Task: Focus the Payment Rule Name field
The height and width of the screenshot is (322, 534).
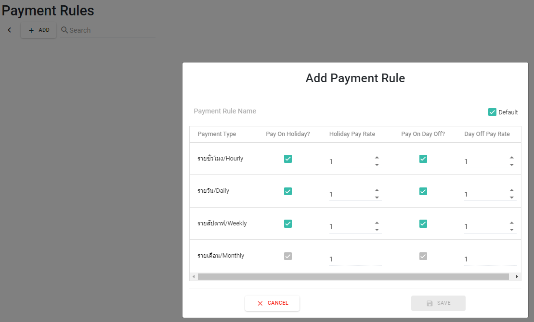Action: pyautogui.click(x=339, y=111)
